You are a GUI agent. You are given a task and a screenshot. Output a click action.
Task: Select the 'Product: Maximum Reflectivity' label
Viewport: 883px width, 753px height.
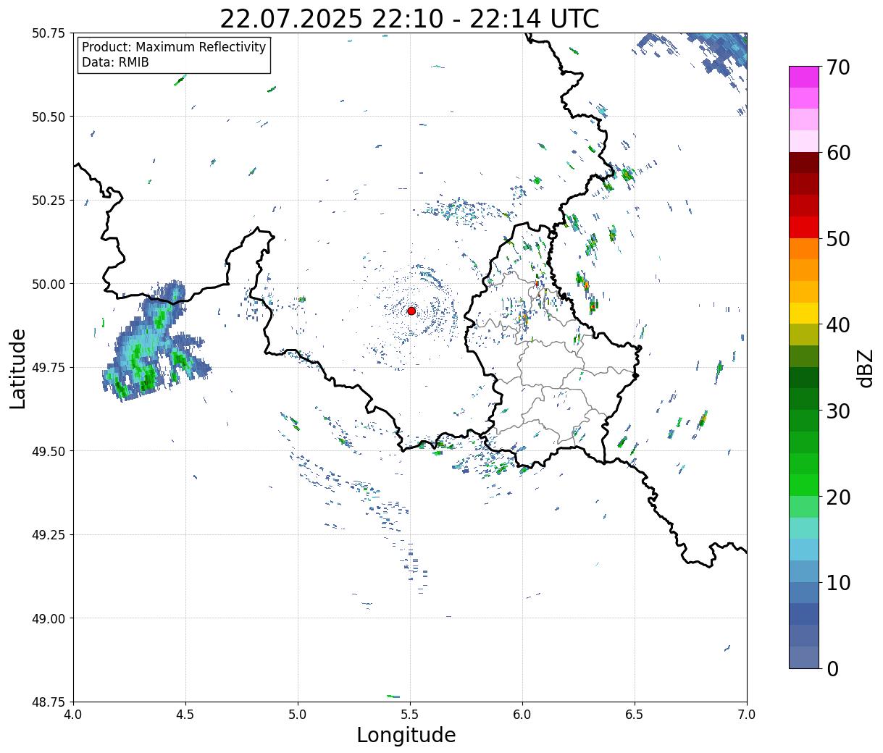pos(174,47)
